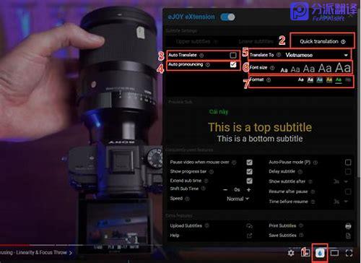The image size is (361, 263).
Task: Choose the largest Aa font size
Action: tap(343, 68)
